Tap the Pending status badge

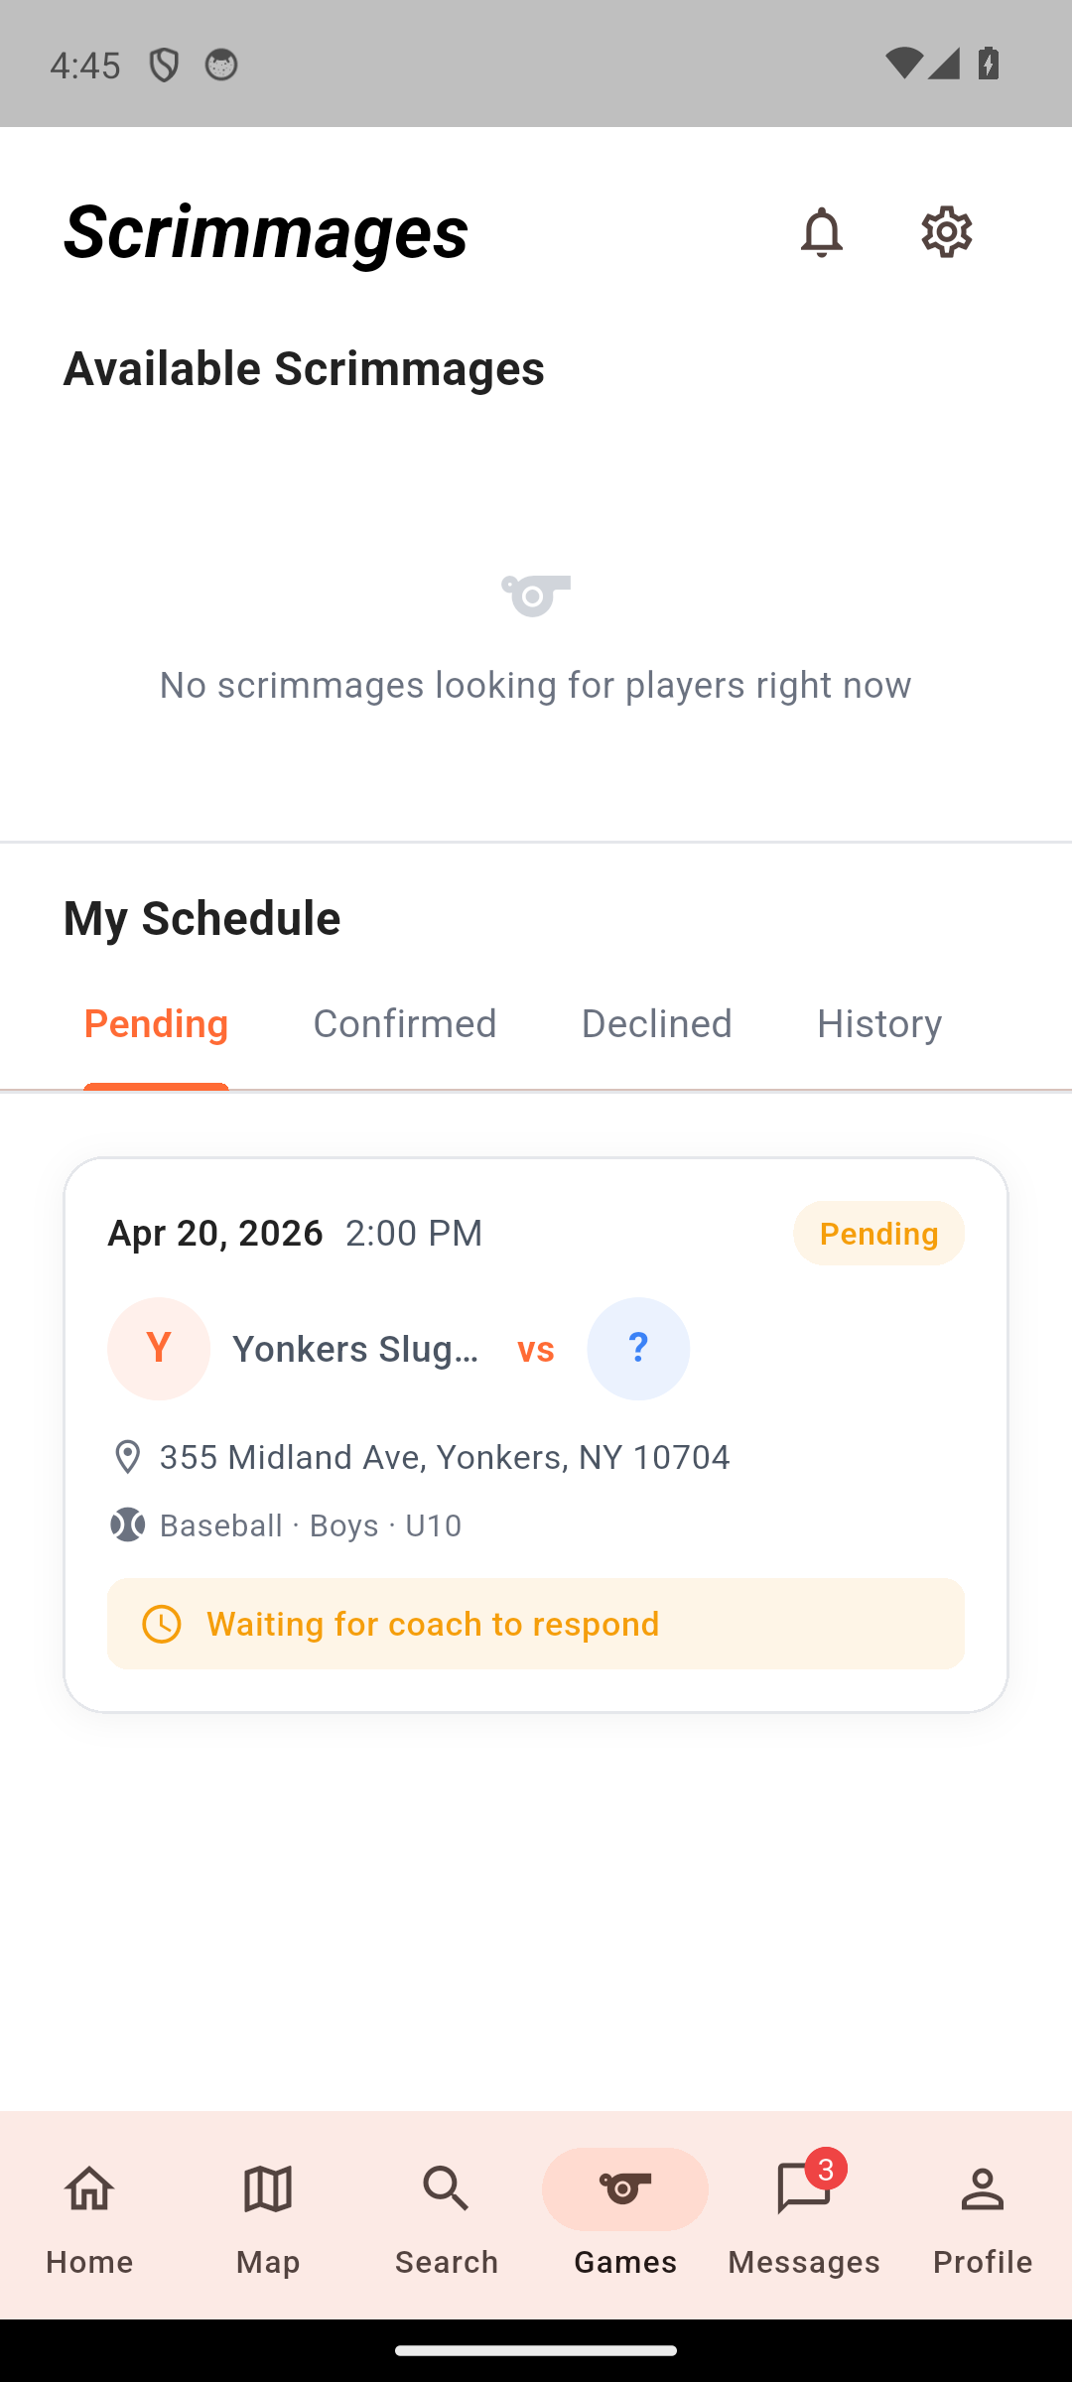(x=878, y=1234)
